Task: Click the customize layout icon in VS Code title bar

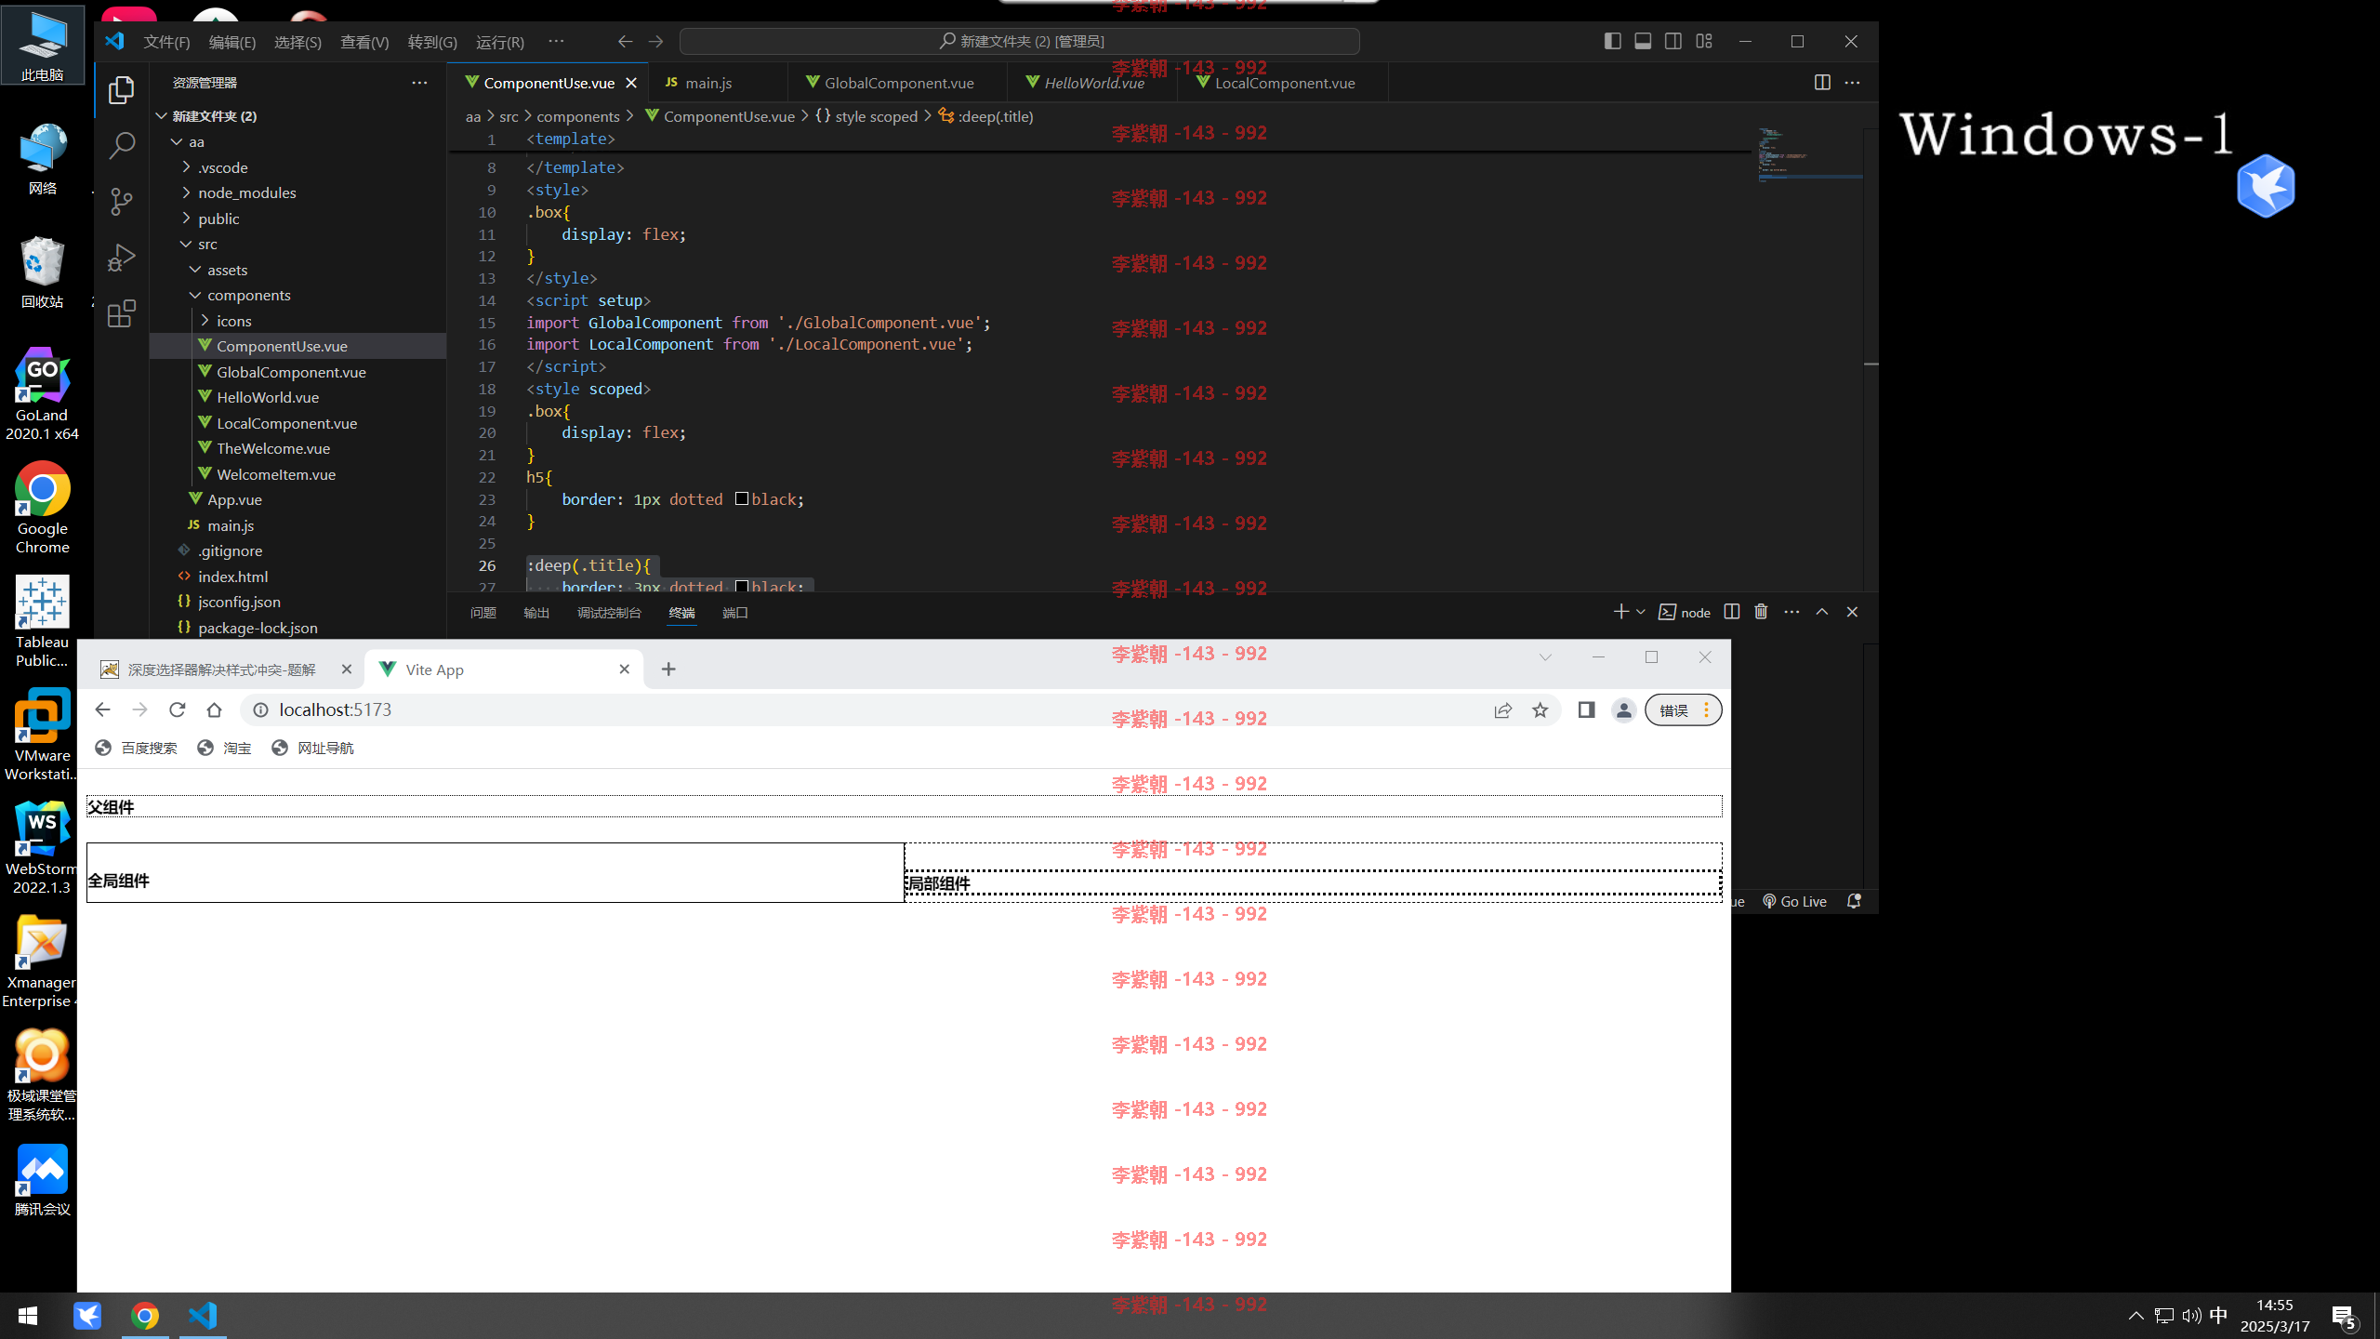Action: point(1704,41)
